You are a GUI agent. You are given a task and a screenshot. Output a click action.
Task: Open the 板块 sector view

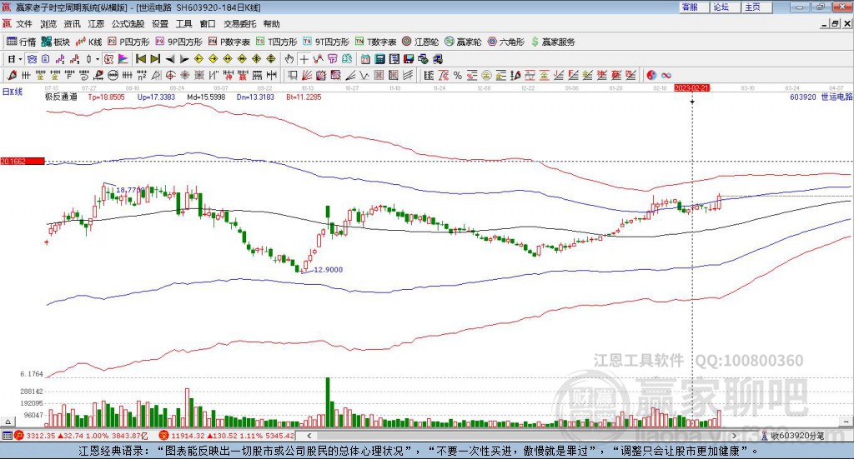(55, 42)
